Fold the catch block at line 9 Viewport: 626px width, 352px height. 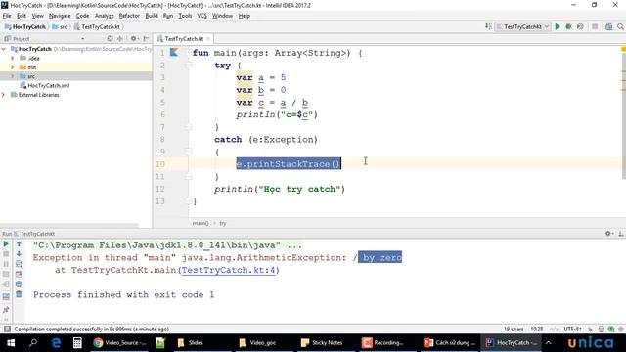click(189, 152)
